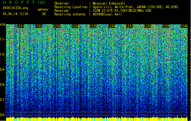The image size is (191, 121).
Task: Click the 1240 time marker
Action: [x=184, y=26]
